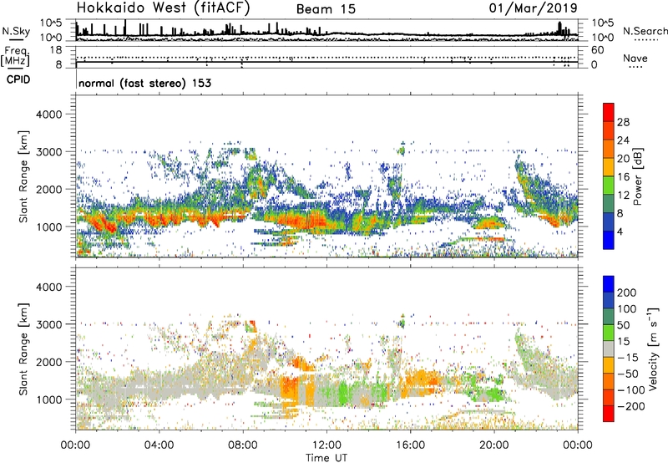Click the 'Nave' legend label
668x463 pixels.
[635, 58]
